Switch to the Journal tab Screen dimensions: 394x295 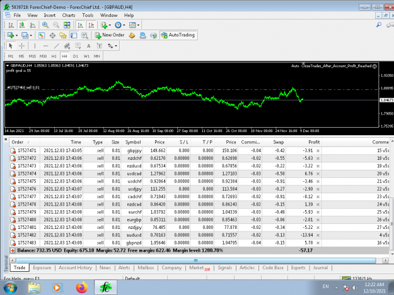pos(320,268)
